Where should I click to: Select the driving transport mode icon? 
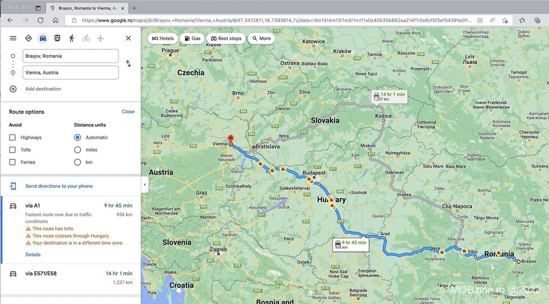tap(42, 38)
